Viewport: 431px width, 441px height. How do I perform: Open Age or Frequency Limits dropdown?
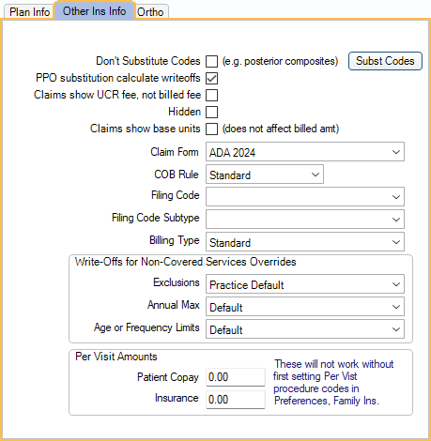305,329
